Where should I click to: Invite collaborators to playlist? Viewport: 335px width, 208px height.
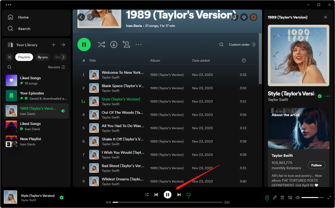point(126,44)
